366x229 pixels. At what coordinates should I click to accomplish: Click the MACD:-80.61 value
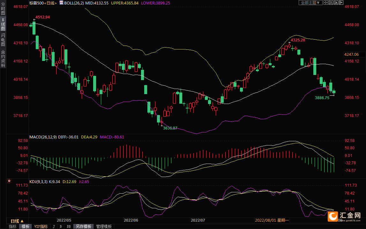coord(112,137)
